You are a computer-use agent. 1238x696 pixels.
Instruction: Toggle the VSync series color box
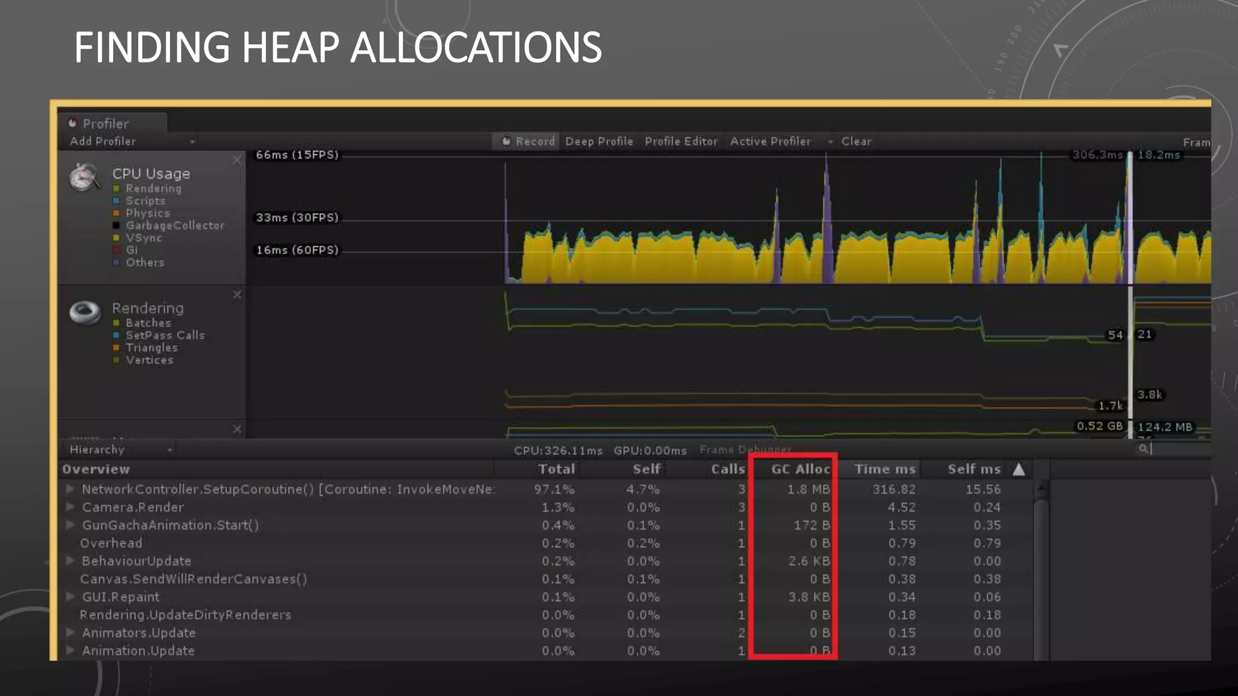[x=116, y=238]
